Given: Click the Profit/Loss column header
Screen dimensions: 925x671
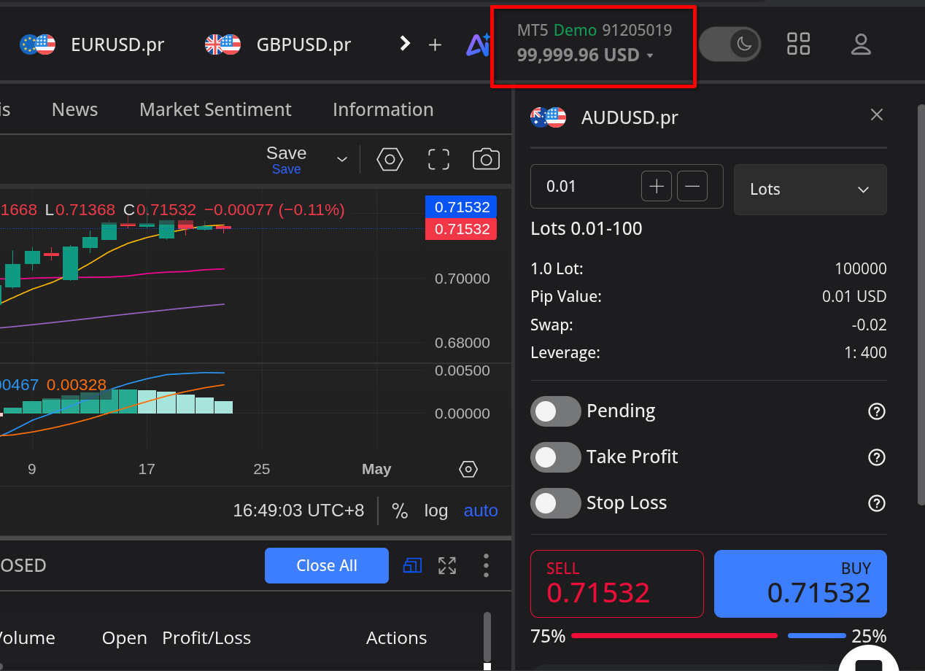Looking at the screenshot, I should (x=206, y=638).
